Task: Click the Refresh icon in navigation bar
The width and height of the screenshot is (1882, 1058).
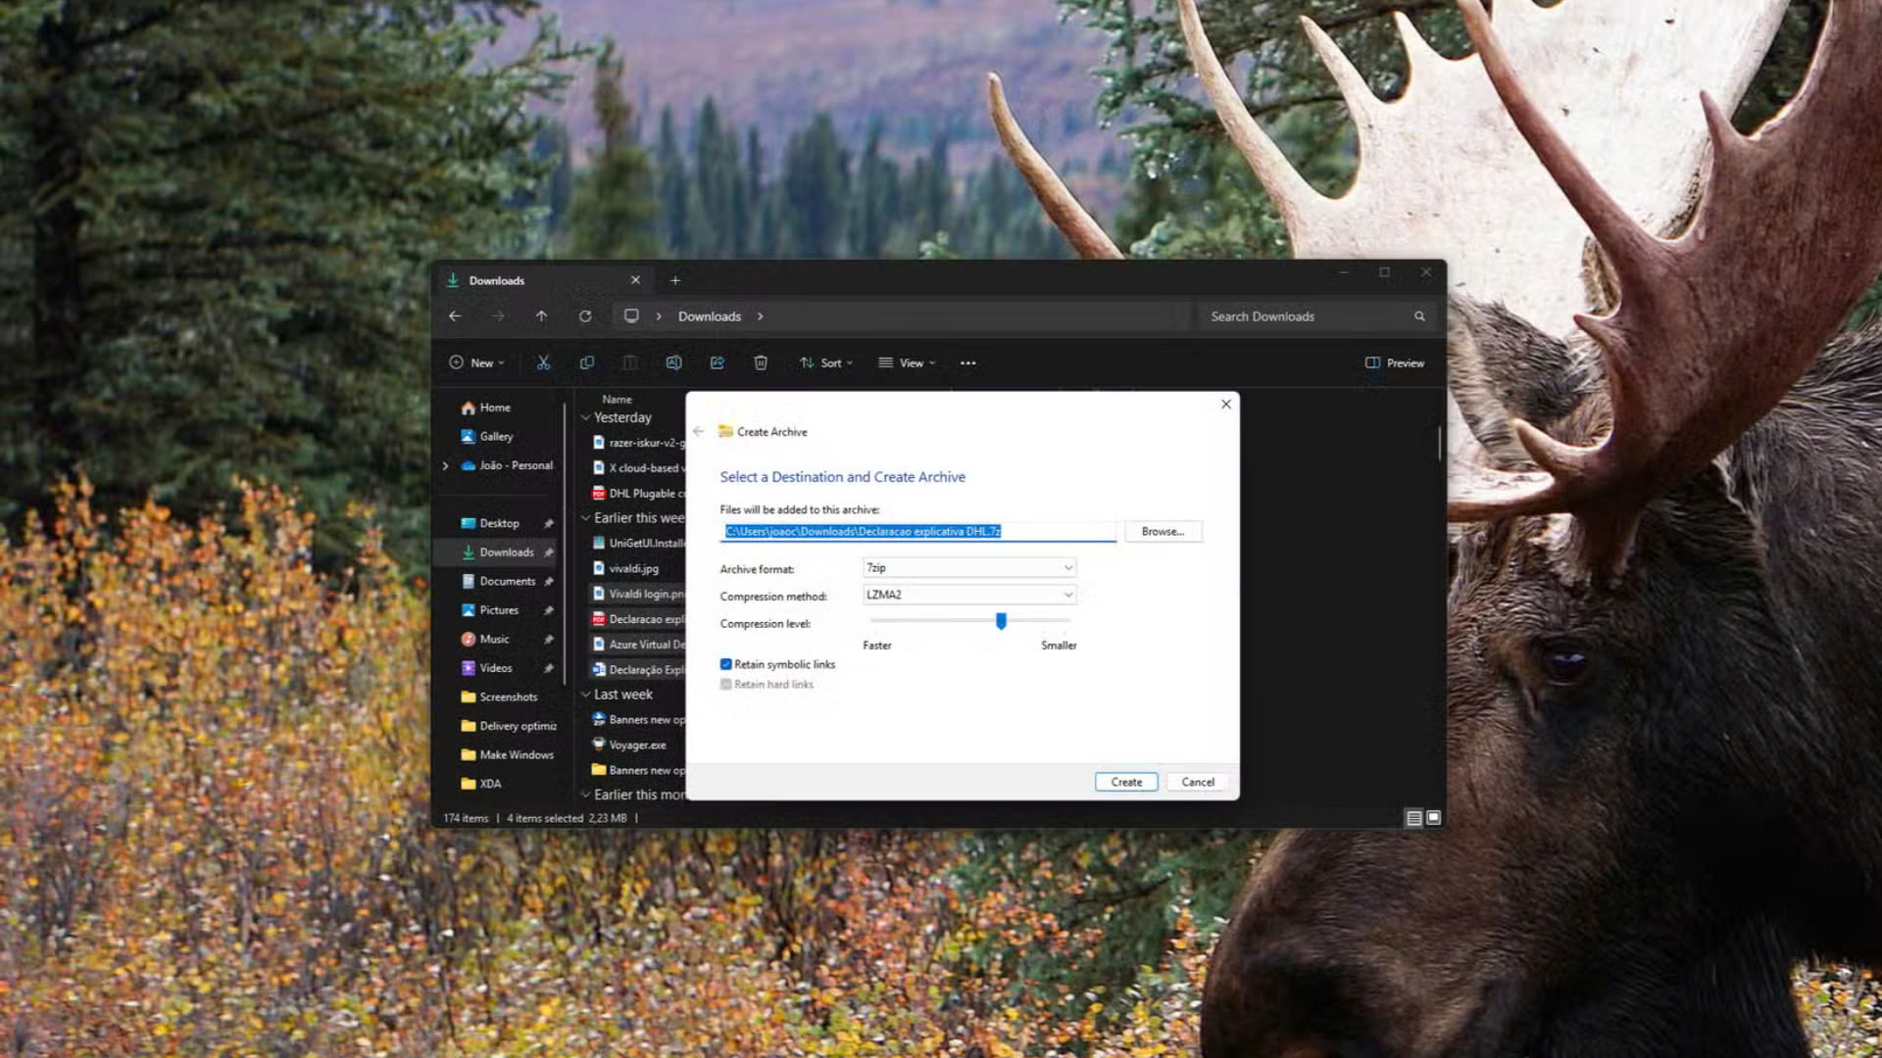Action: click(x=585, y=316)
